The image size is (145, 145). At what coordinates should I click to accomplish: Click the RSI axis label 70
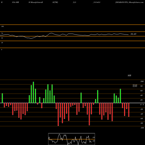pyautogui.click(x=2, y=33)
